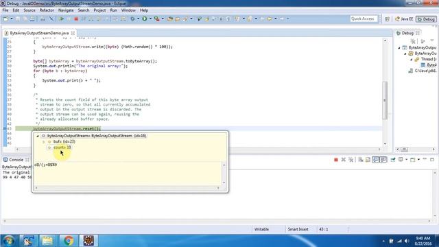Expand the buf variable in popup
The height and width of the screenshot is (247, 439).
point(44,142)
